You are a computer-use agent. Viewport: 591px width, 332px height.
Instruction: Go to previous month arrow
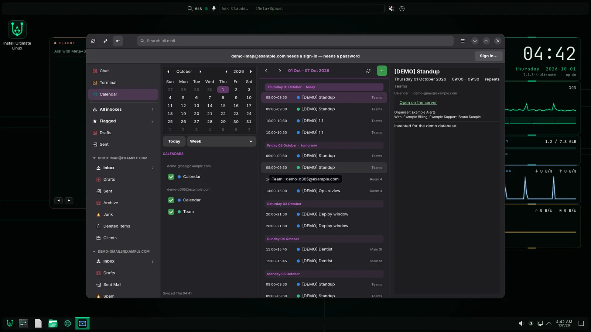168,72
